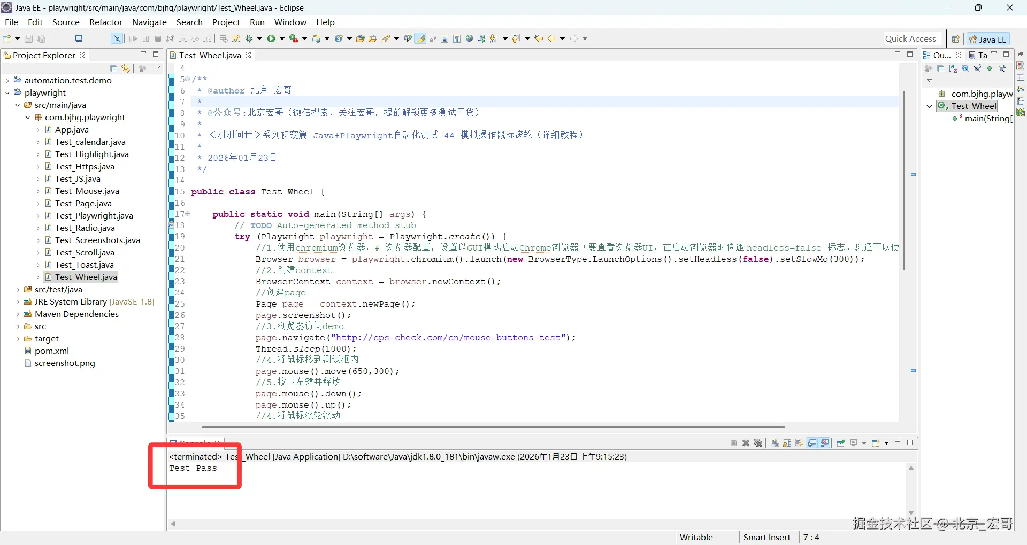Click Collapse All in Project Explorer
This screenshot has height=545, width=1027.
[x=113, y=68]
